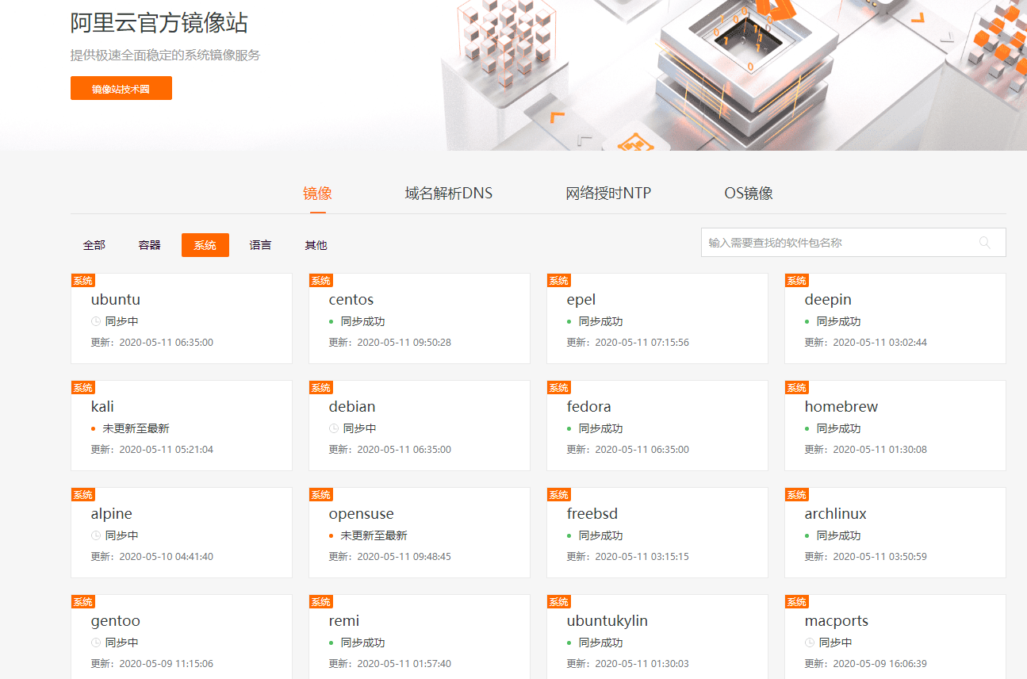This screenshot has width=1027, height=679.
Task: Click ubuntukylin update time 2020-05-11 01:30:03
Action: coord(642,664)
